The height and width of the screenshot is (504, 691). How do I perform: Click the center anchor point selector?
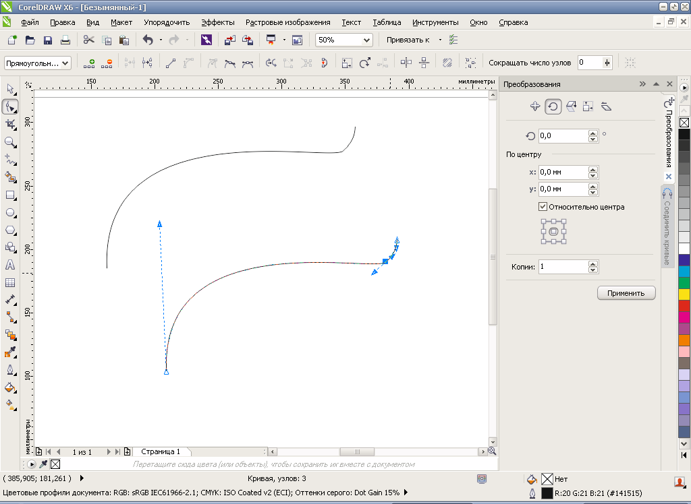click(553, 232)
